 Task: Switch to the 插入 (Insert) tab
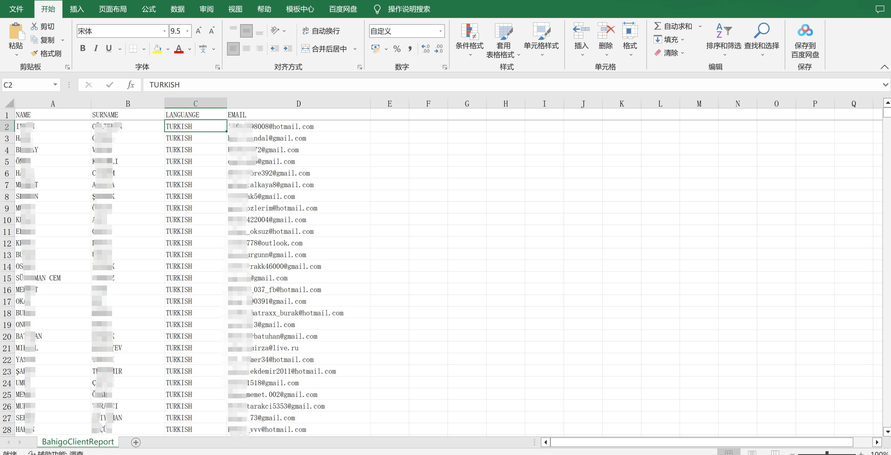tap(77, 9)
